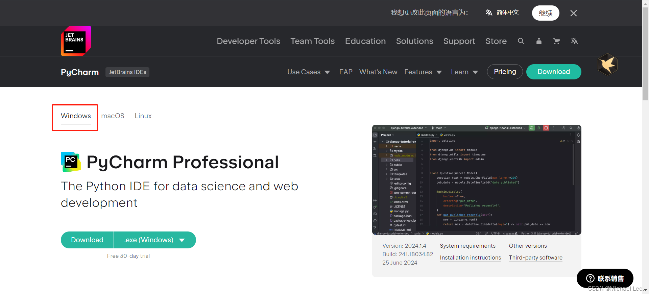
Task: Open the Third-party software link
Action: (535, 258)
